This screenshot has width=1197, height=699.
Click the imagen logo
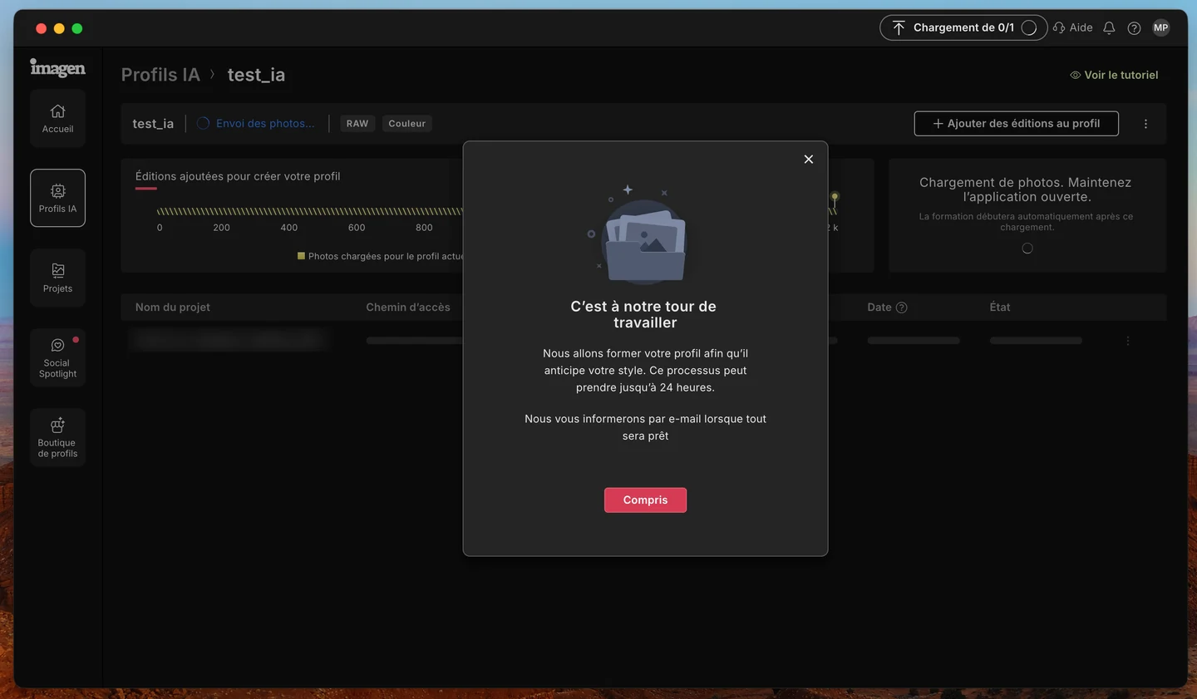(x=57, y=67)
